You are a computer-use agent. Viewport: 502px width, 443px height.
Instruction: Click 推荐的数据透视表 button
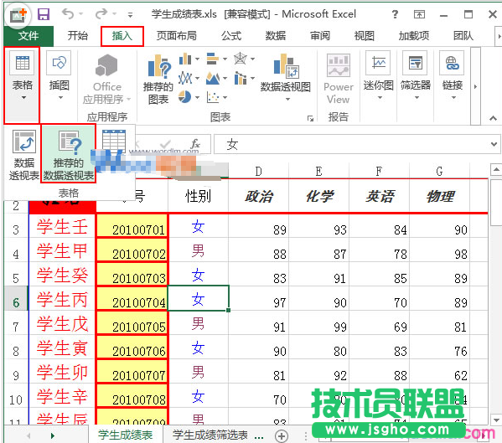coord(69,154)
